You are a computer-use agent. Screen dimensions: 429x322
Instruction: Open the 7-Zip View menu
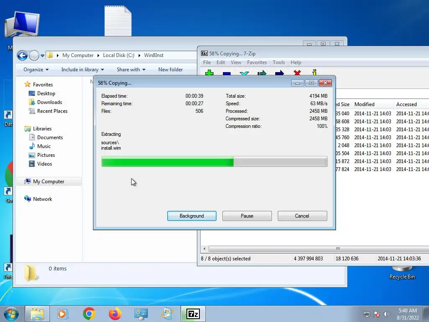click(236, 62)
